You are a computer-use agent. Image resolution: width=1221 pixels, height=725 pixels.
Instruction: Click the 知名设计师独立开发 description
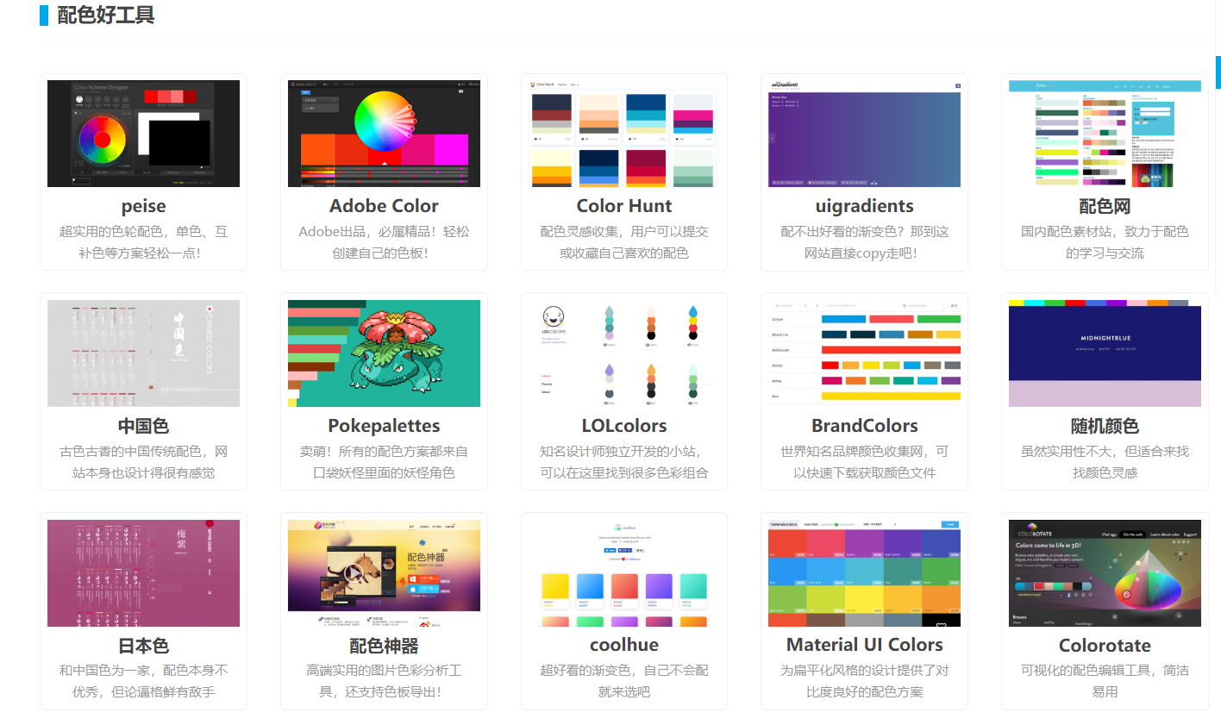(624, 462)
